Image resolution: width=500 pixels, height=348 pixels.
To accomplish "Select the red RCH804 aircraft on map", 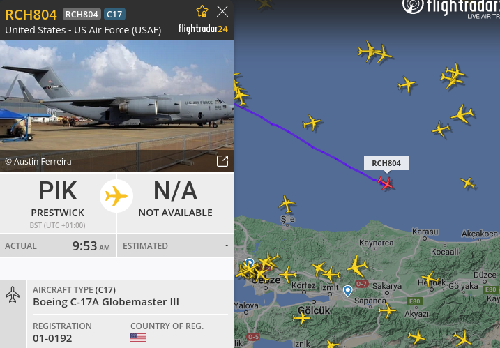I will 386,183.
